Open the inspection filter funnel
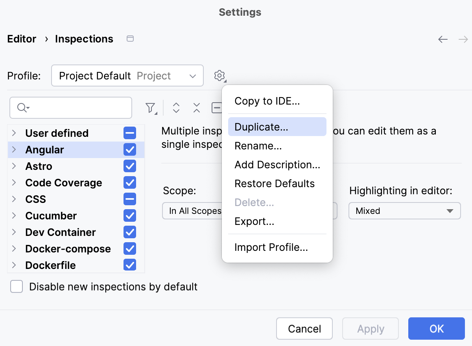This screenshot has height=346, width=472. tap(151, 107)
